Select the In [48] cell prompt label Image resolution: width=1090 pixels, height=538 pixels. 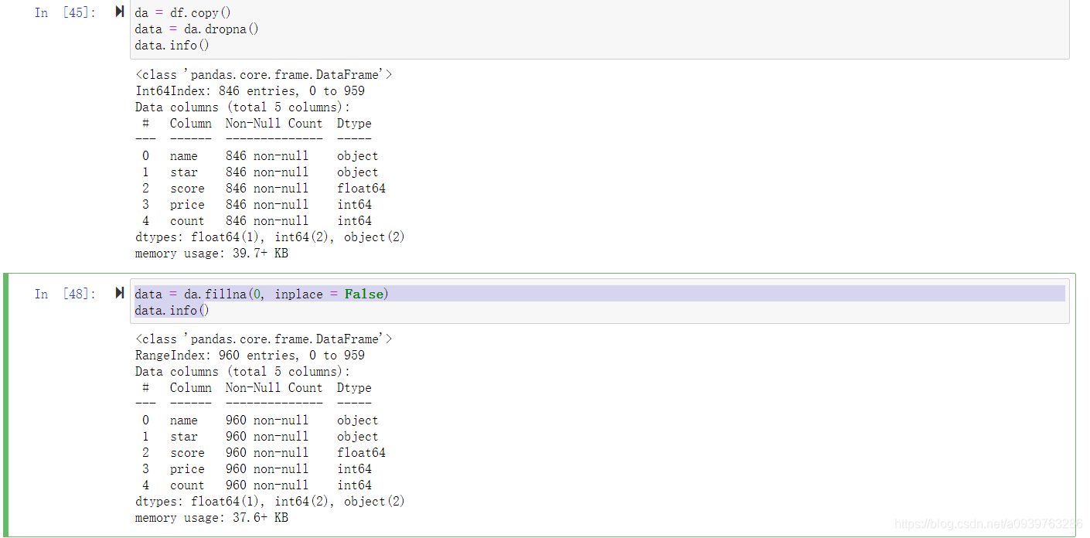coord(65,294)
